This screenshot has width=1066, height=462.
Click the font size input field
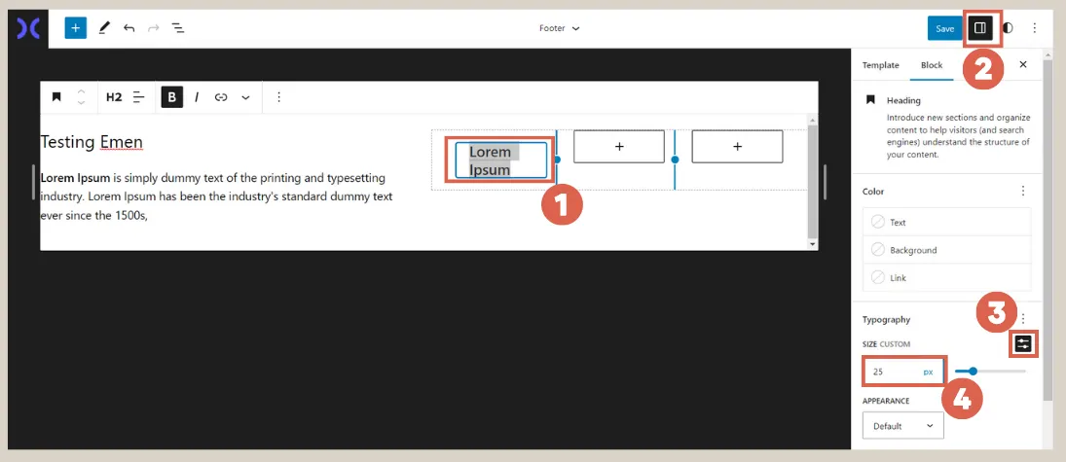point(894,372)
